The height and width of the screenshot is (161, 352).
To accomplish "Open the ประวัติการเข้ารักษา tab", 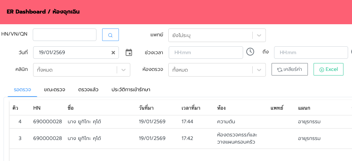I will [x=131, y=89].
